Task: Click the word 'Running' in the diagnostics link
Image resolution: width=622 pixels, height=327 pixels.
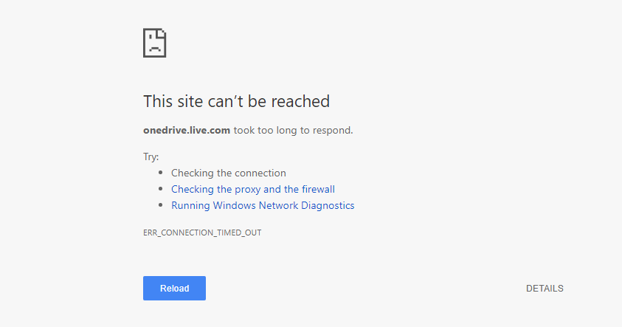Action: point(190,206)
